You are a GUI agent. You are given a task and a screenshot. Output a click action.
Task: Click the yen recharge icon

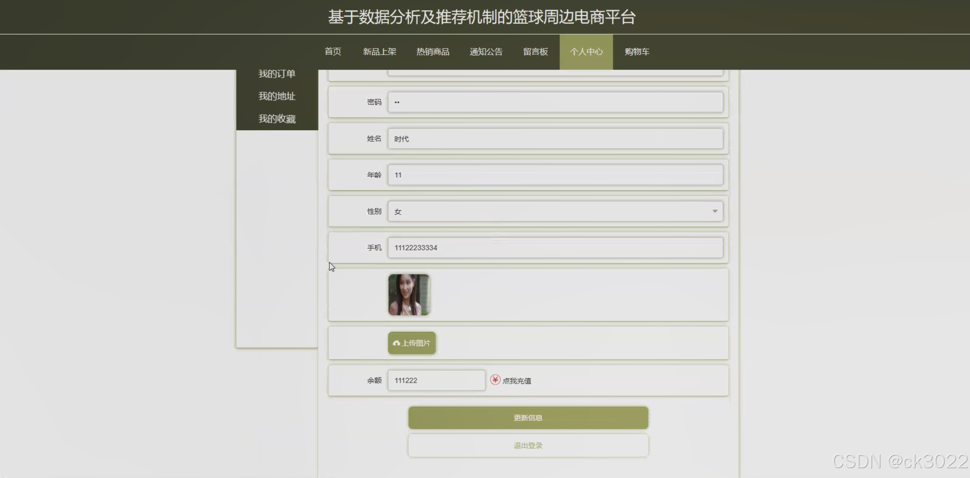point(495,380)
